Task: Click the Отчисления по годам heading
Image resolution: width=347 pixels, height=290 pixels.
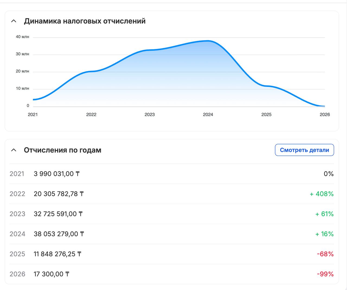Action: (62, 150)
